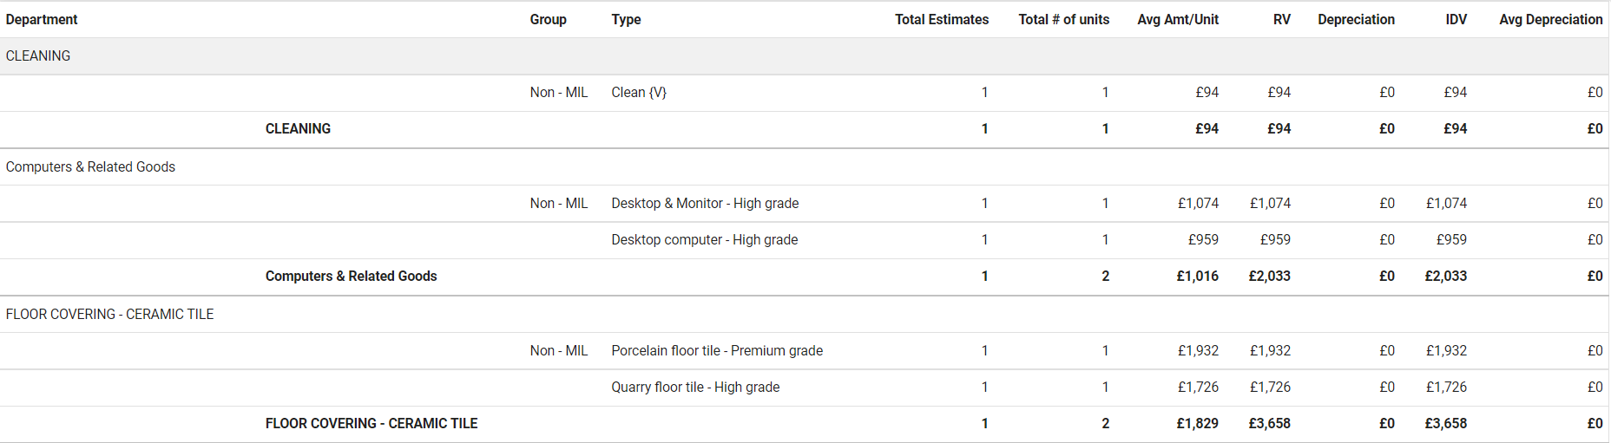
Task: Click the RV column header
Action: coord(1281,19)
